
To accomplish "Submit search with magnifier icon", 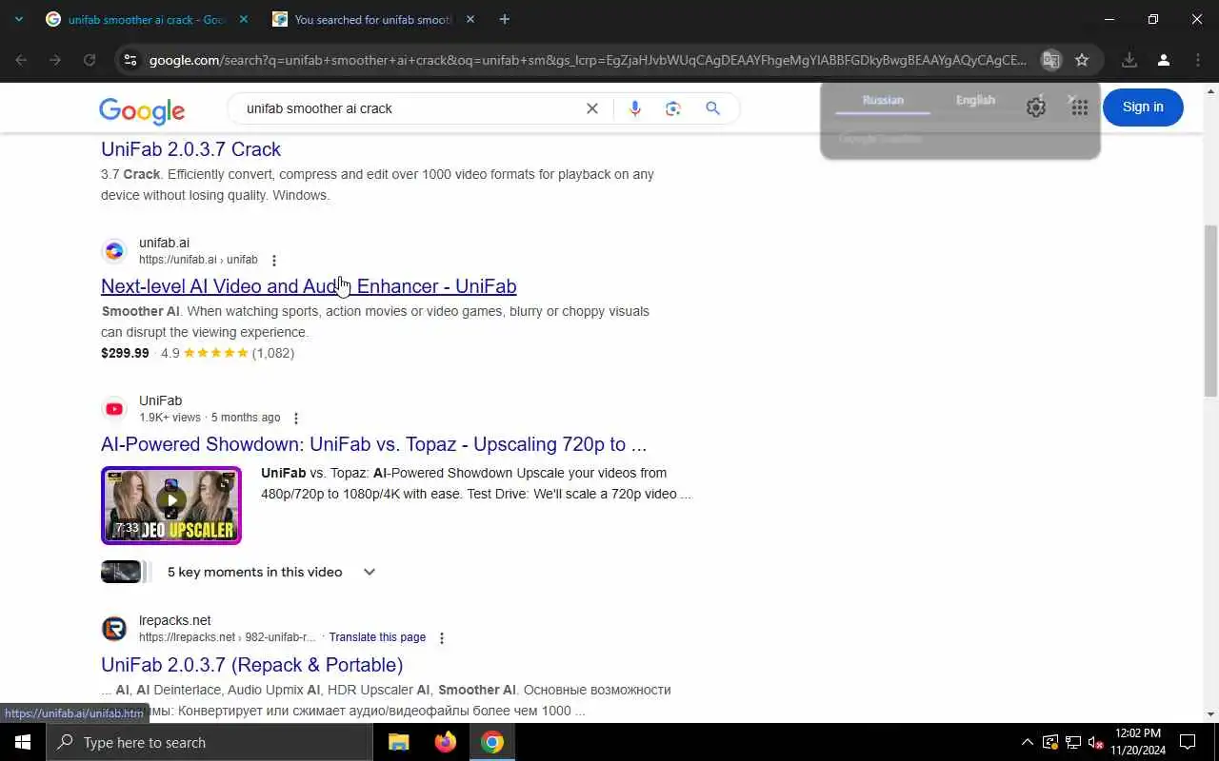I will (x=712, y=108).
